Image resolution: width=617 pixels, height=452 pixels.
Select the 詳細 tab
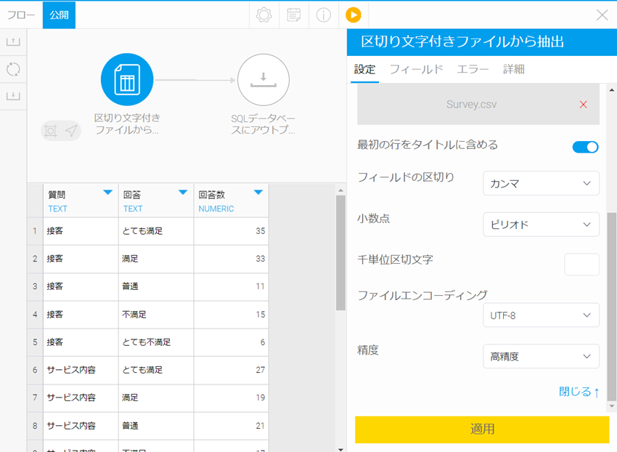(513, 69)
